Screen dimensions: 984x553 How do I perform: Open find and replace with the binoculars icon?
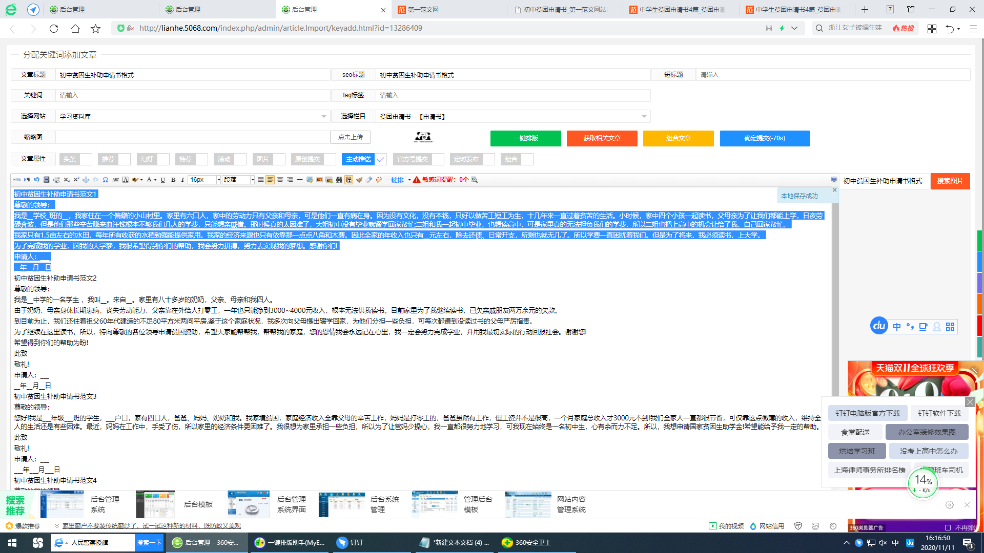tap(339, 180)
